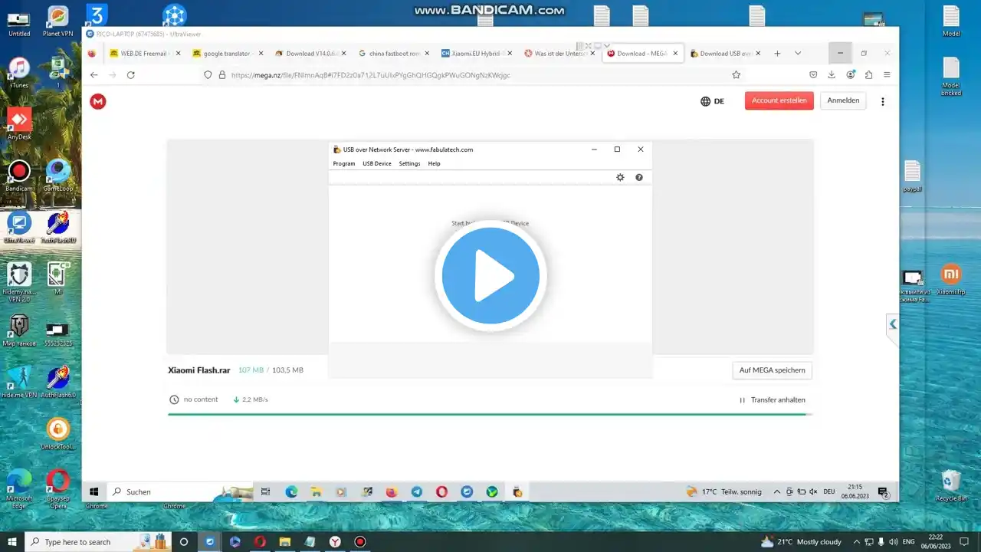Open the Telegram icon in remote taskbar
The height and width of the screenshot is (552, 981).
pos(416,491)
